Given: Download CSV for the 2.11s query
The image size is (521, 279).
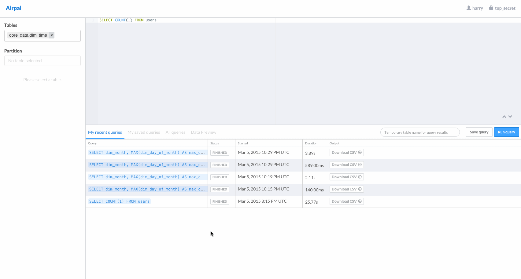Looking at the screenshot, I should click(x=346, y=177).
